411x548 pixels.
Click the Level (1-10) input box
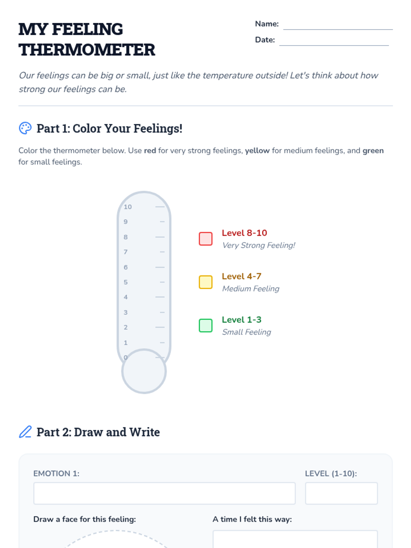pos(341,493)
